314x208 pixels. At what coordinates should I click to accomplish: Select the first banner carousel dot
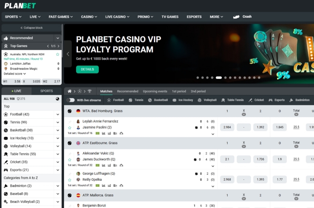[x=198, y=78]
